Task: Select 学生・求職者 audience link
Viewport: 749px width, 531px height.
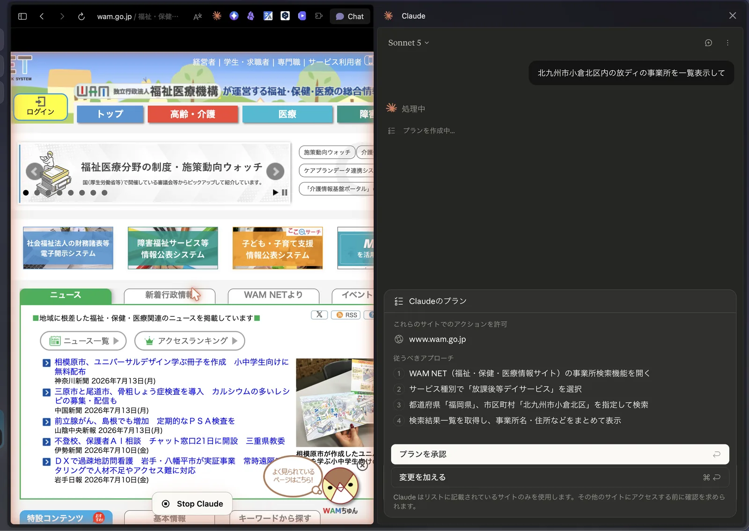Action: [246, 62]
